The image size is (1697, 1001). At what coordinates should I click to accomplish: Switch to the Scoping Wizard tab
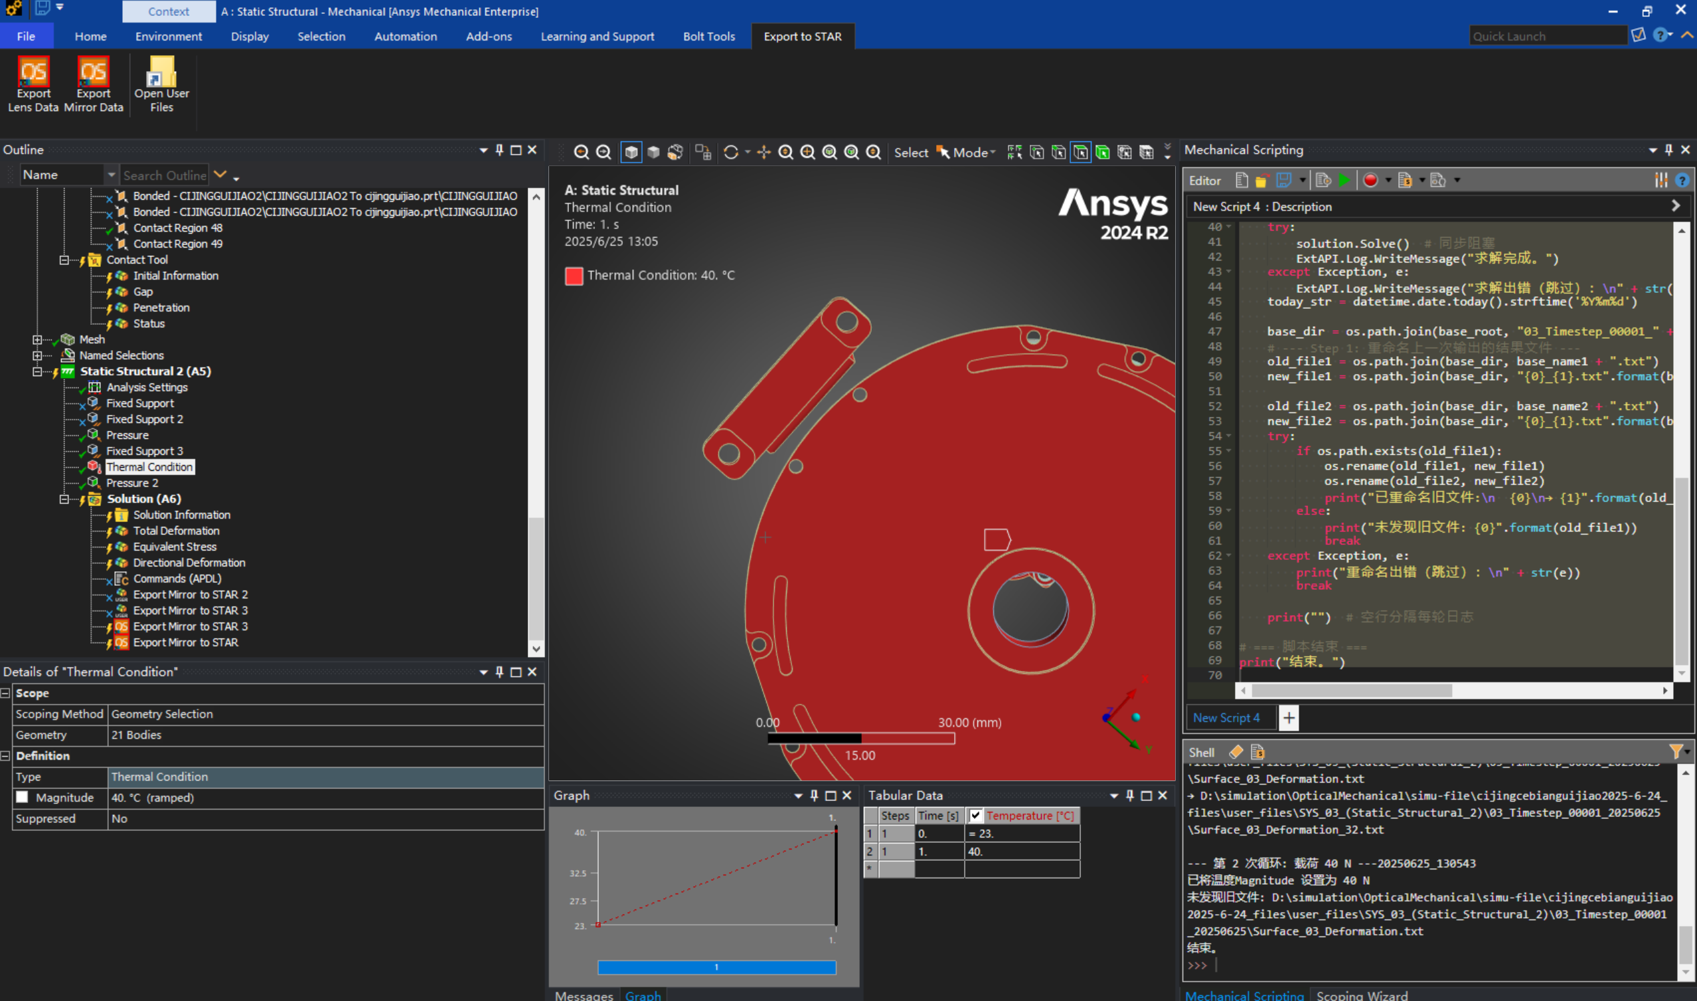point(1362,995)
